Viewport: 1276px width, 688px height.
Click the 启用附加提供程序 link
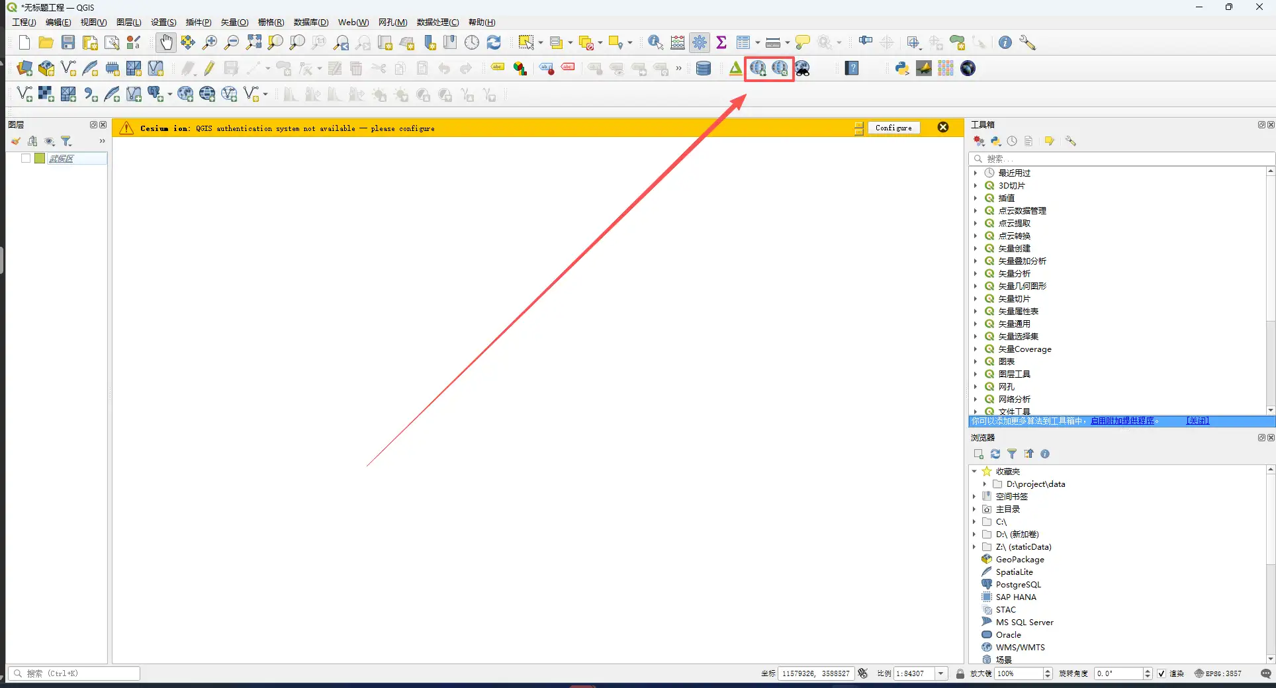click(x=1122, y=421)
